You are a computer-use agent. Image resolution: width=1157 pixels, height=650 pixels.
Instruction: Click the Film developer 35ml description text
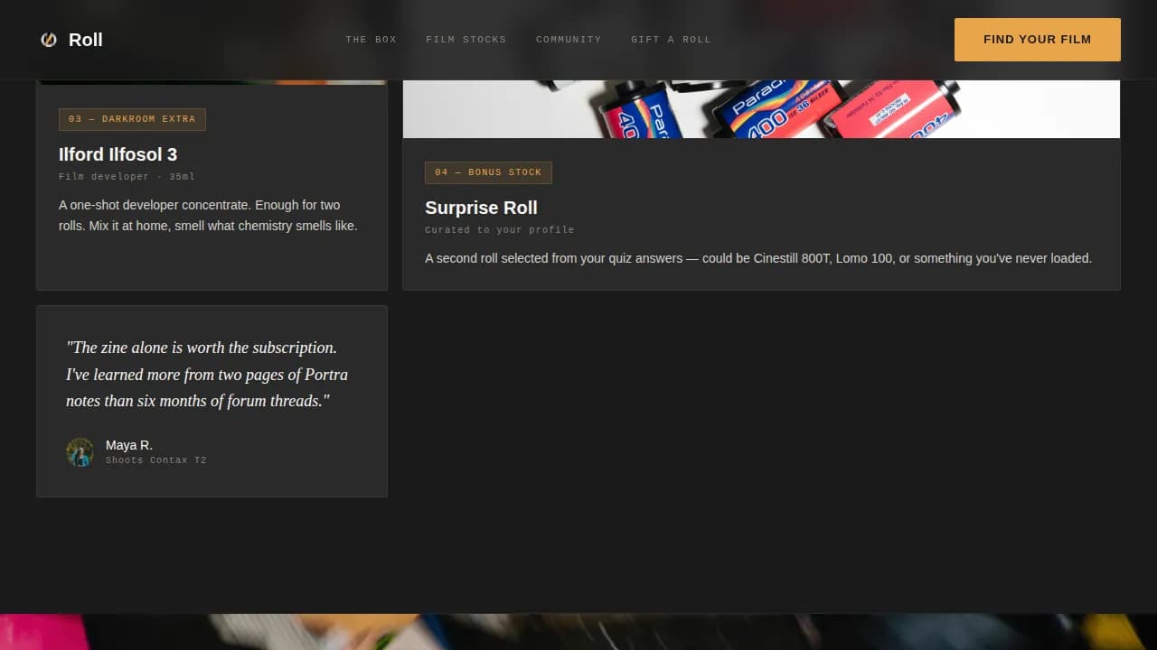[x=127, y=176]
